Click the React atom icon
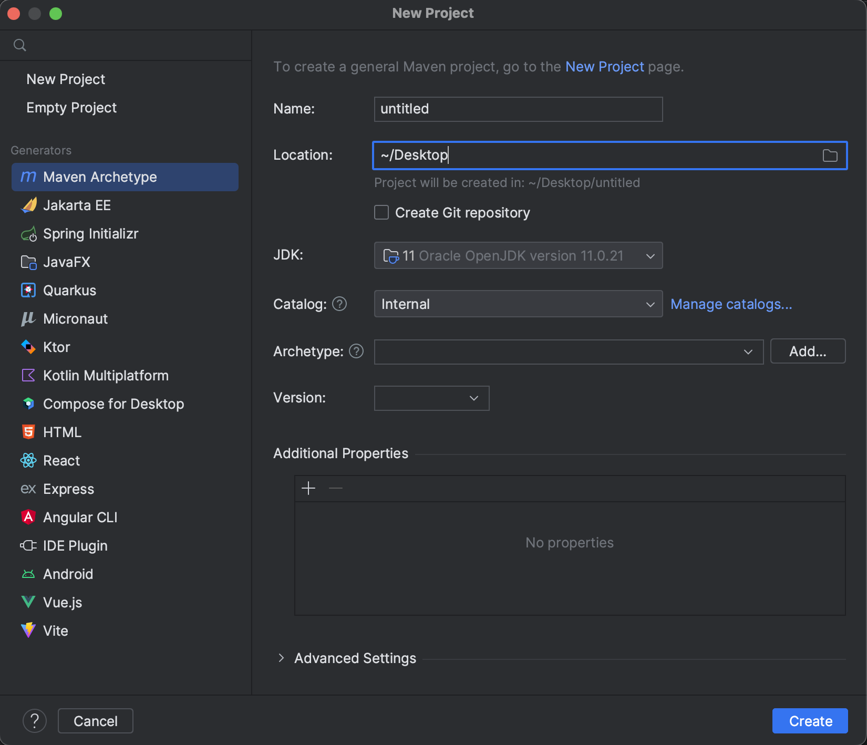This screenshot has height=745, width=867. pos(28,461)
